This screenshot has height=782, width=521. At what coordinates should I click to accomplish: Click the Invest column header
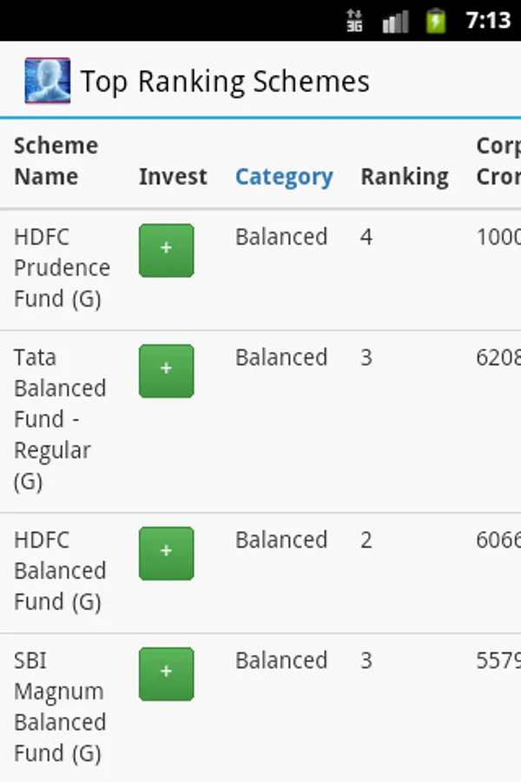pos(173,176)
